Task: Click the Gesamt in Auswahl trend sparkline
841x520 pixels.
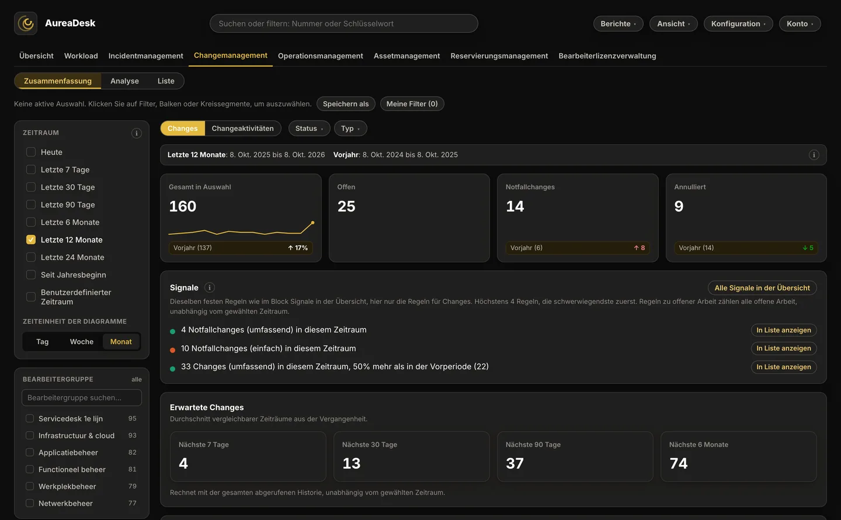Action: click(241, 228)
